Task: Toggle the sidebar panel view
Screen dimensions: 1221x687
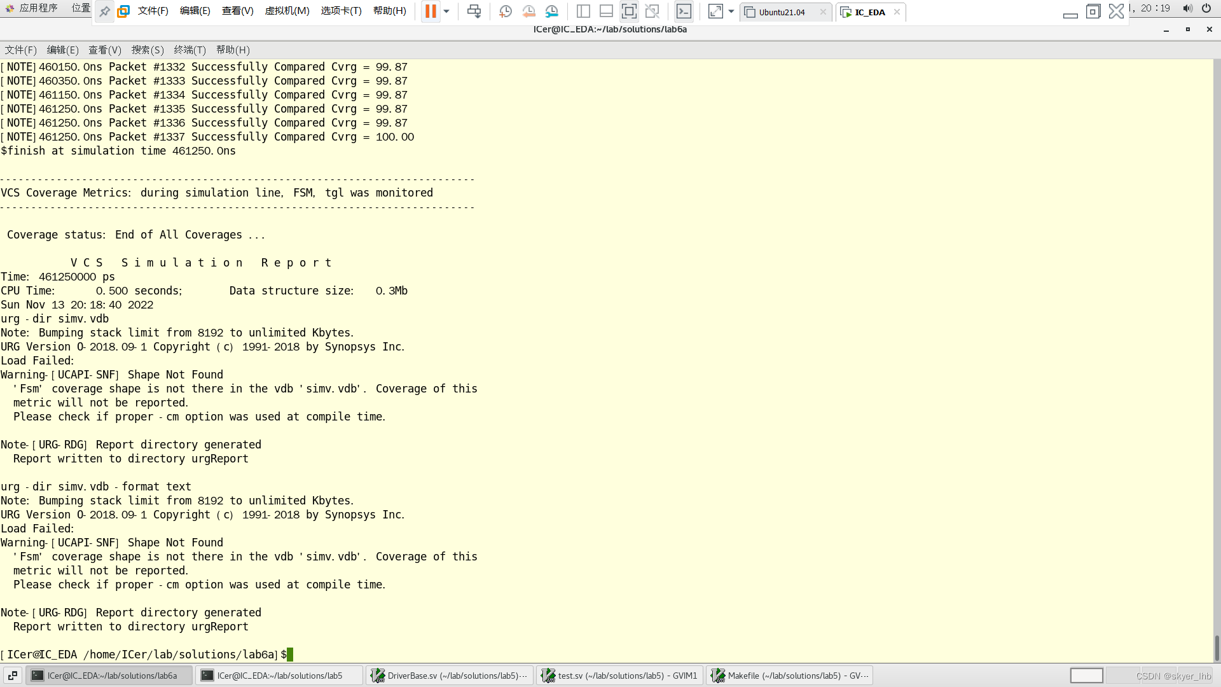Action: 583,11
